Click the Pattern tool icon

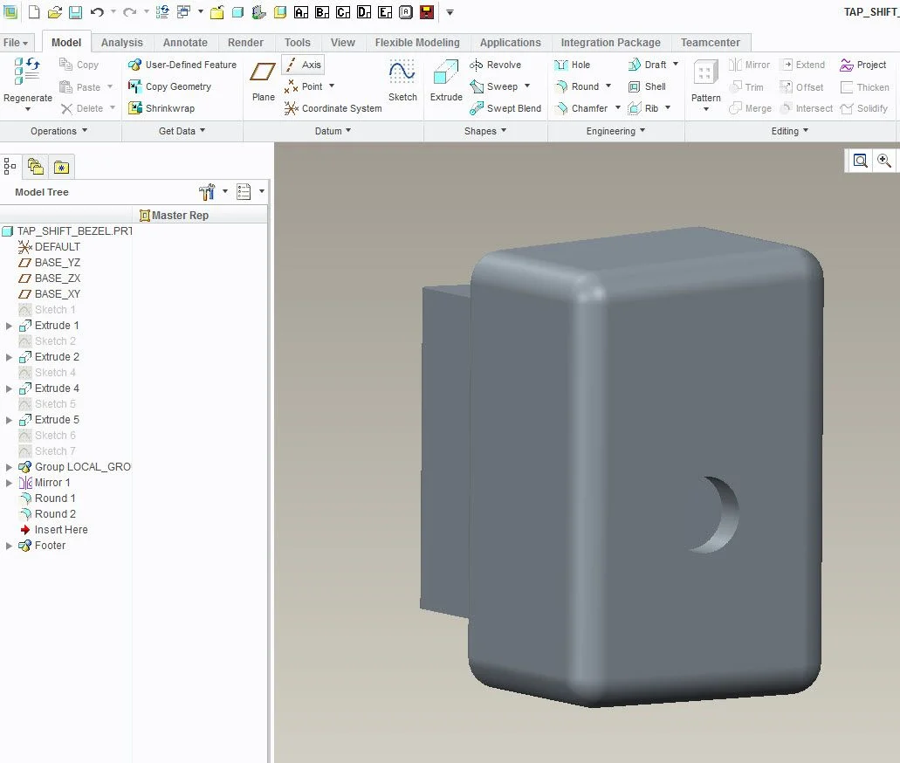705,79
